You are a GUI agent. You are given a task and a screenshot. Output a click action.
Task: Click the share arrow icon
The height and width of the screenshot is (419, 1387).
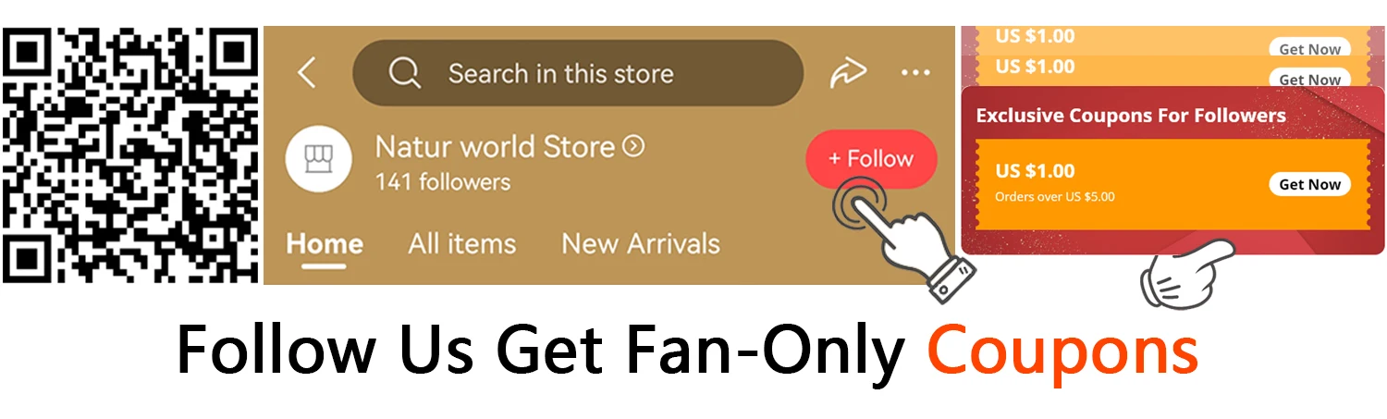(847, 73)
